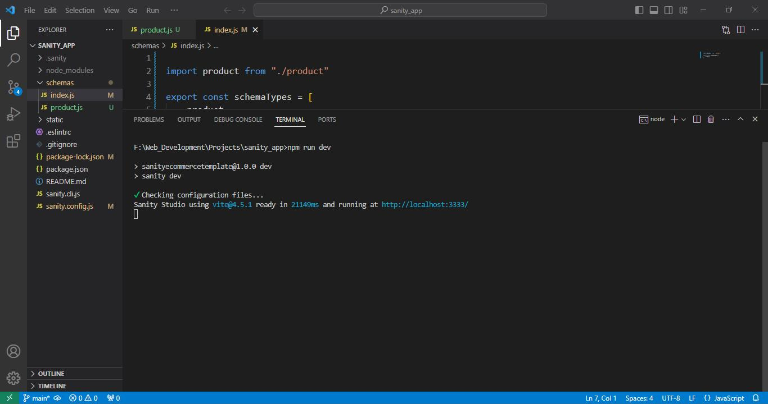This screenshot has height=404, width=768.
Task: Switch to the OUTPUT panel tab
Action: tap(189, 120)
